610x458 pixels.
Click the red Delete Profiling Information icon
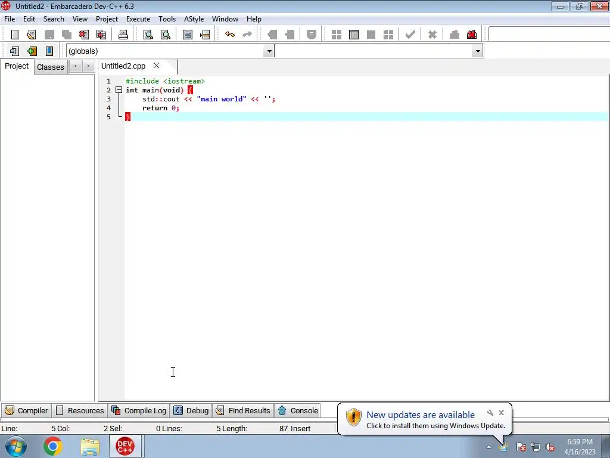coord(472,35)
